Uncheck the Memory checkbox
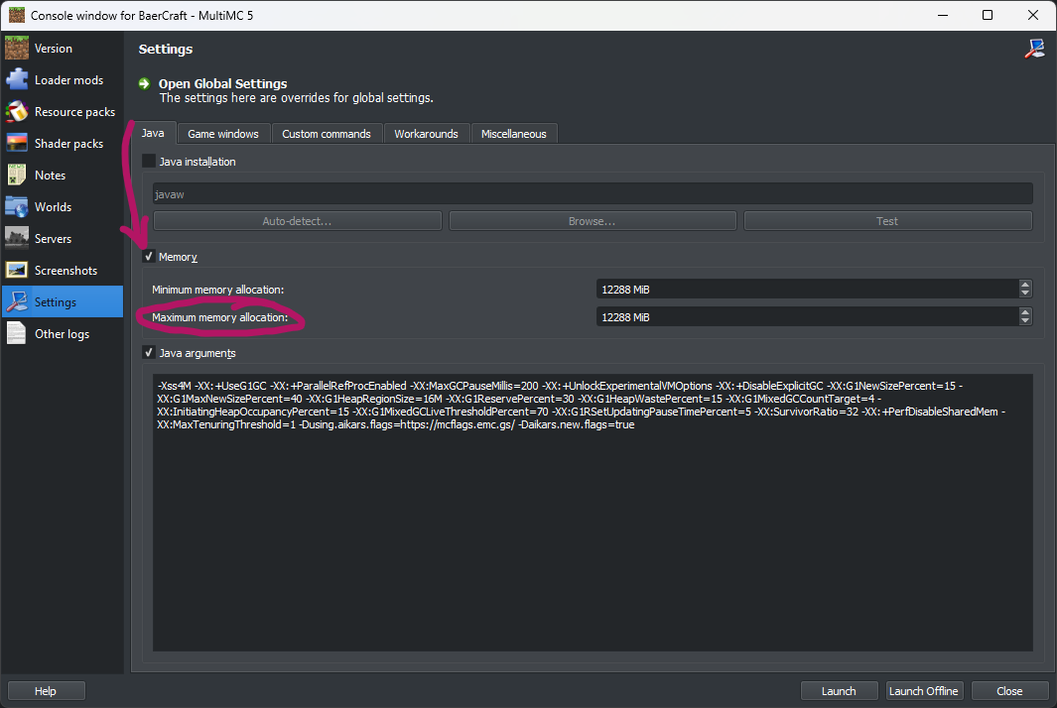Image resolution: width=1057 pixels, height=708 pixels. tap(149, 257)
